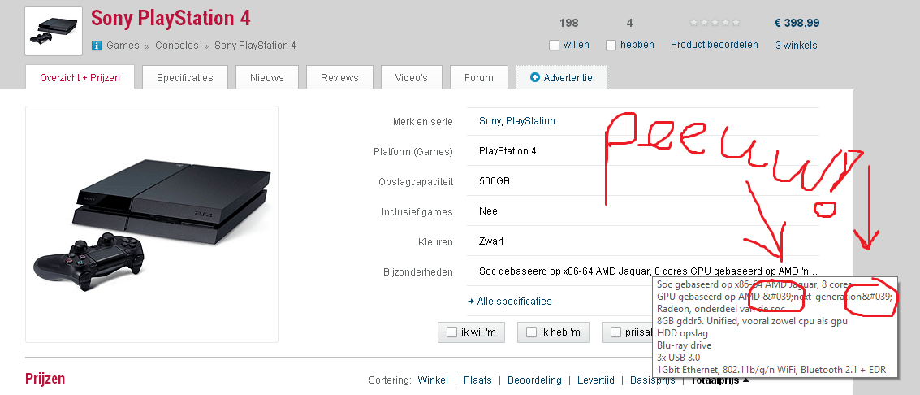Image resolution: width=920 pixels, height=395 pixels.
Task: Tick the 'willen' checkbox
Action: 554,46
